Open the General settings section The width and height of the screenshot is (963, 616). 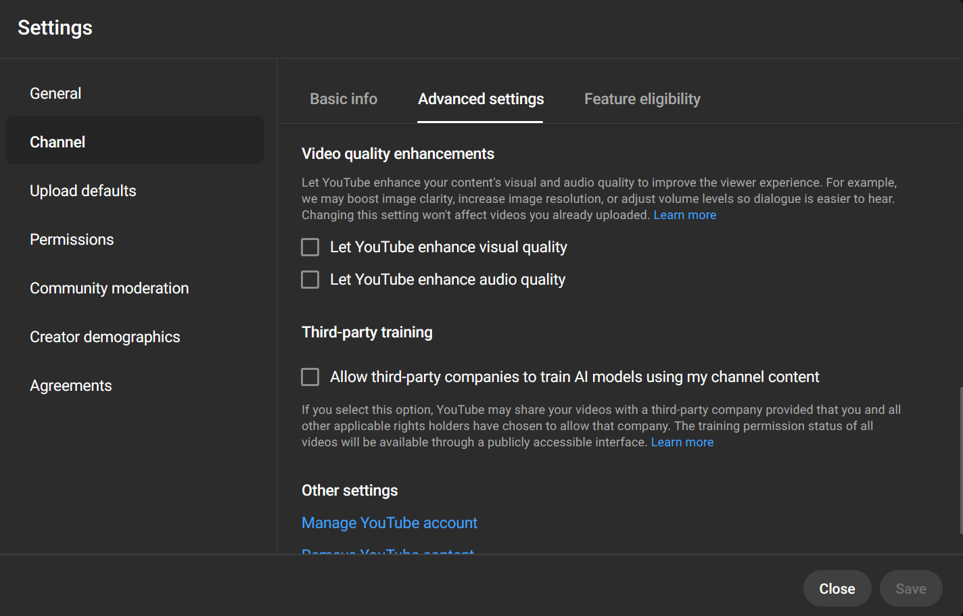point(55,93)
